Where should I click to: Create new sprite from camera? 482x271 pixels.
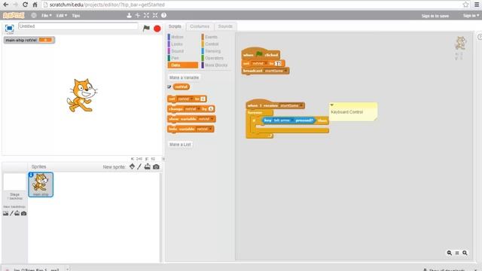coord(156,166)
